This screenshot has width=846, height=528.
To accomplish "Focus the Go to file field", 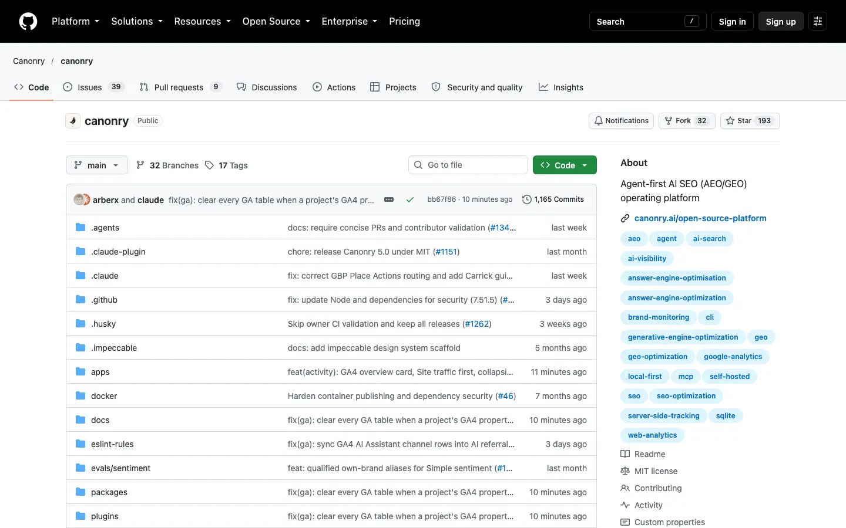I will point(468,165).
